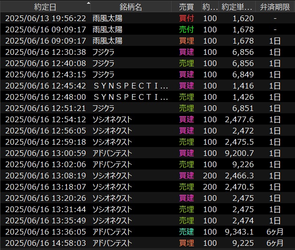The image size is (295, 250).
Task: Click 売付 in the 雨風太陽 row
Action: (x=186, y=29)
